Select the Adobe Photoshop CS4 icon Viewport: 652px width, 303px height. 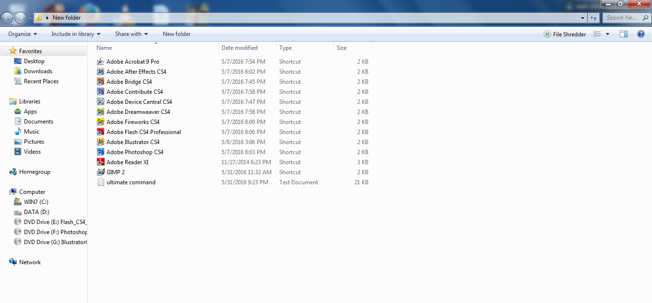click(x=101, y=152)
